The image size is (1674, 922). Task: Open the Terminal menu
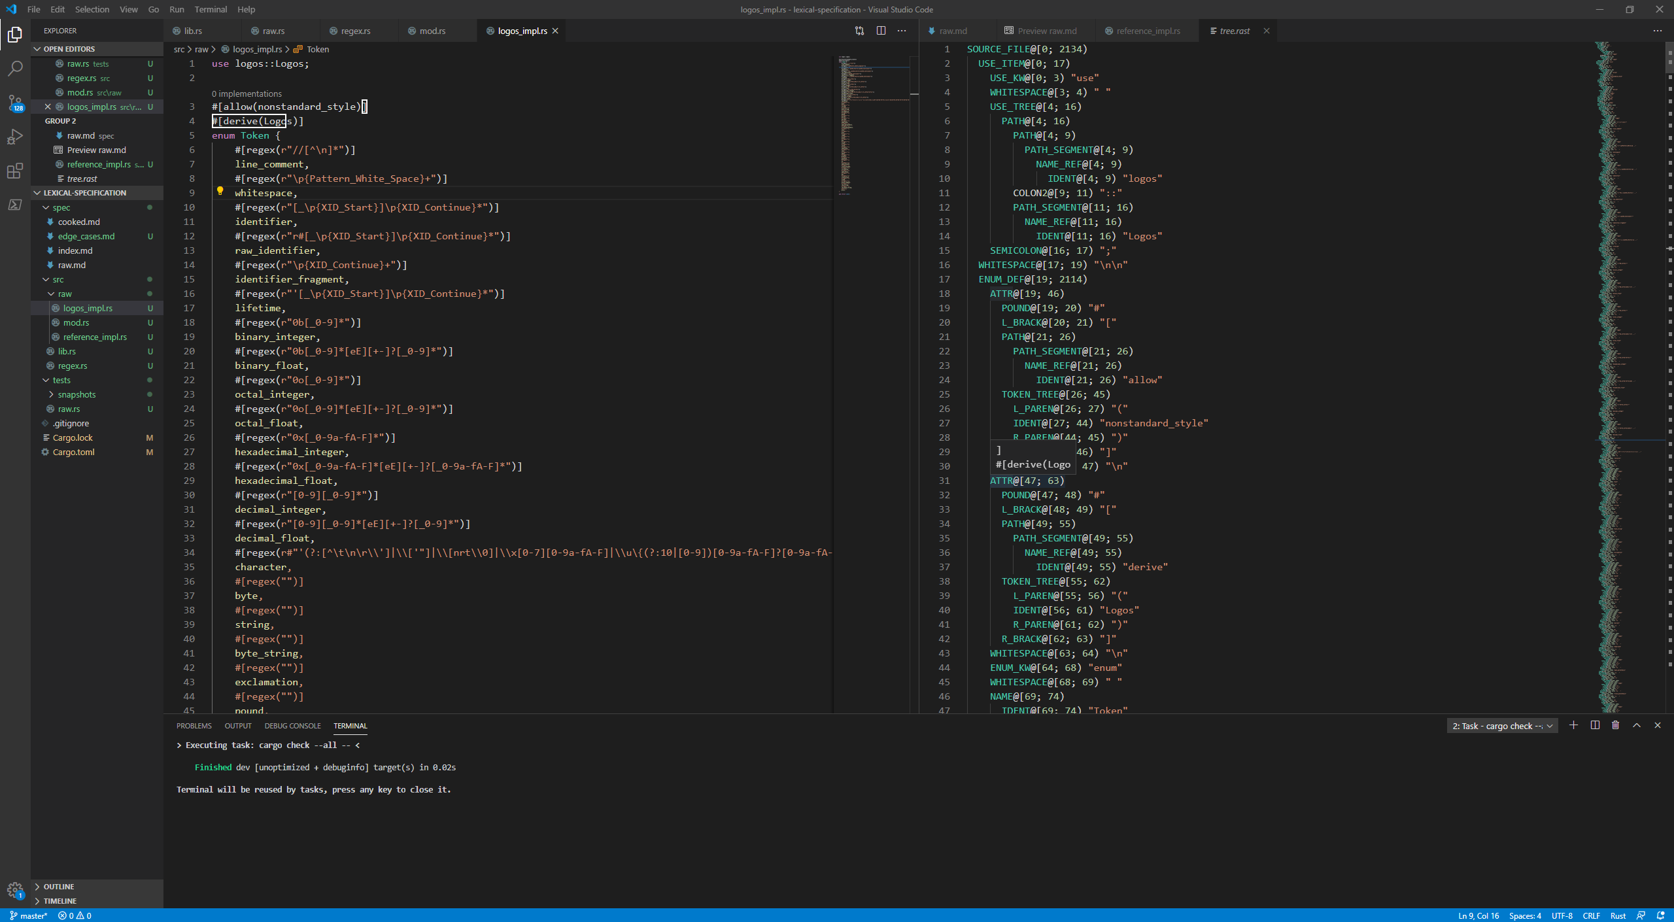coord(210,9)
